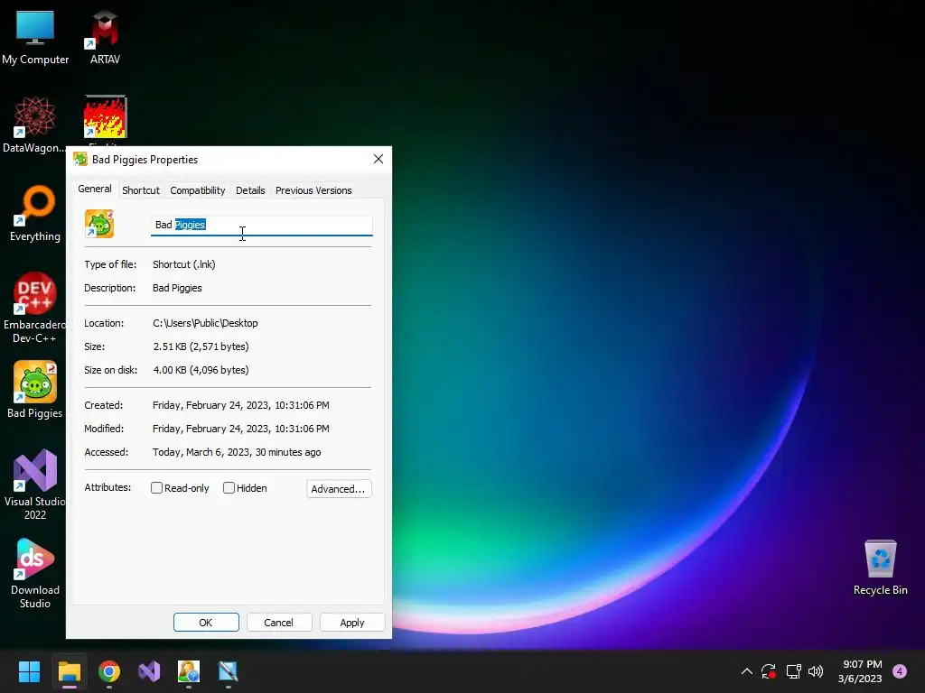The image size is (925, 693).
Task: Open the user-globe app on taskbar
Action: [x=189, y=671]
